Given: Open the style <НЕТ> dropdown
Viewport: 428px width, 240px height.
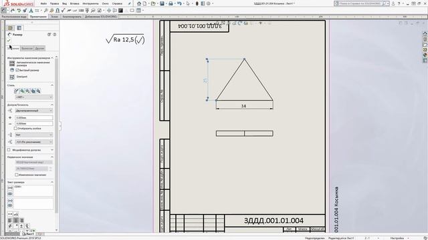Looking at the screenshot, I should click(x=34, y=97).
